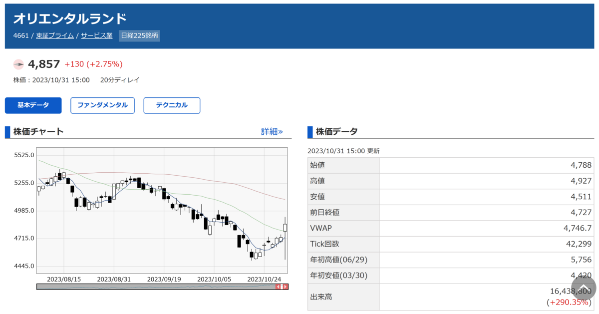Screen dimensions: 599x314
Task: Click the 年初安値(03/30) row label
Action: click(x=338, y=276)
